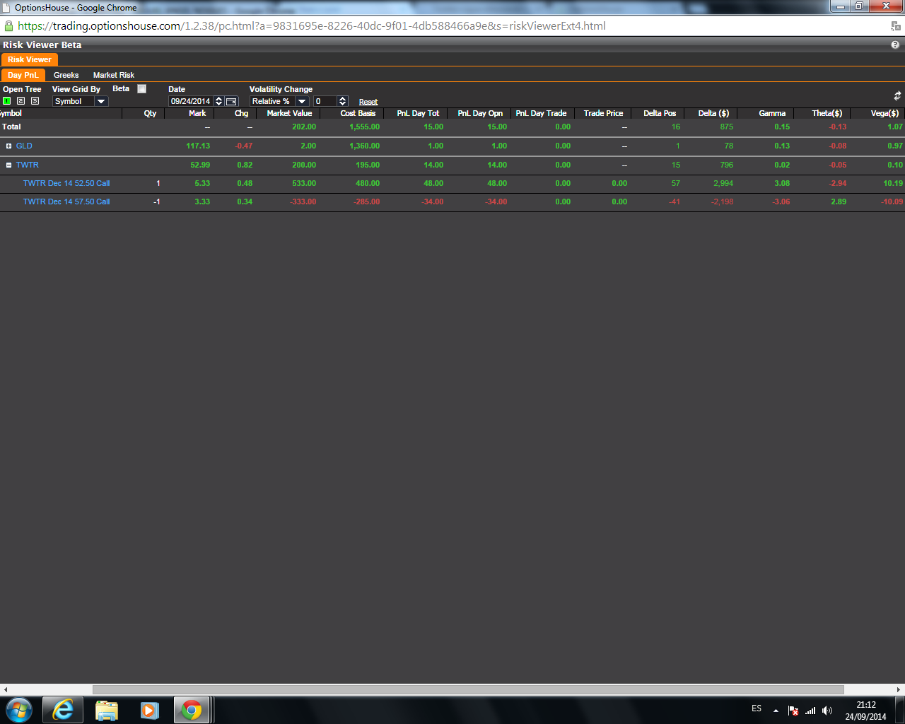Click GLD mark value 117.13

point(198,146)
